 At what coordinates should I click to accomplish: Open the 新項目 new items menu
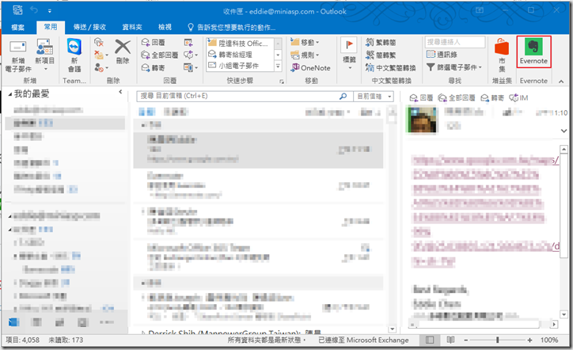point(44,55)
